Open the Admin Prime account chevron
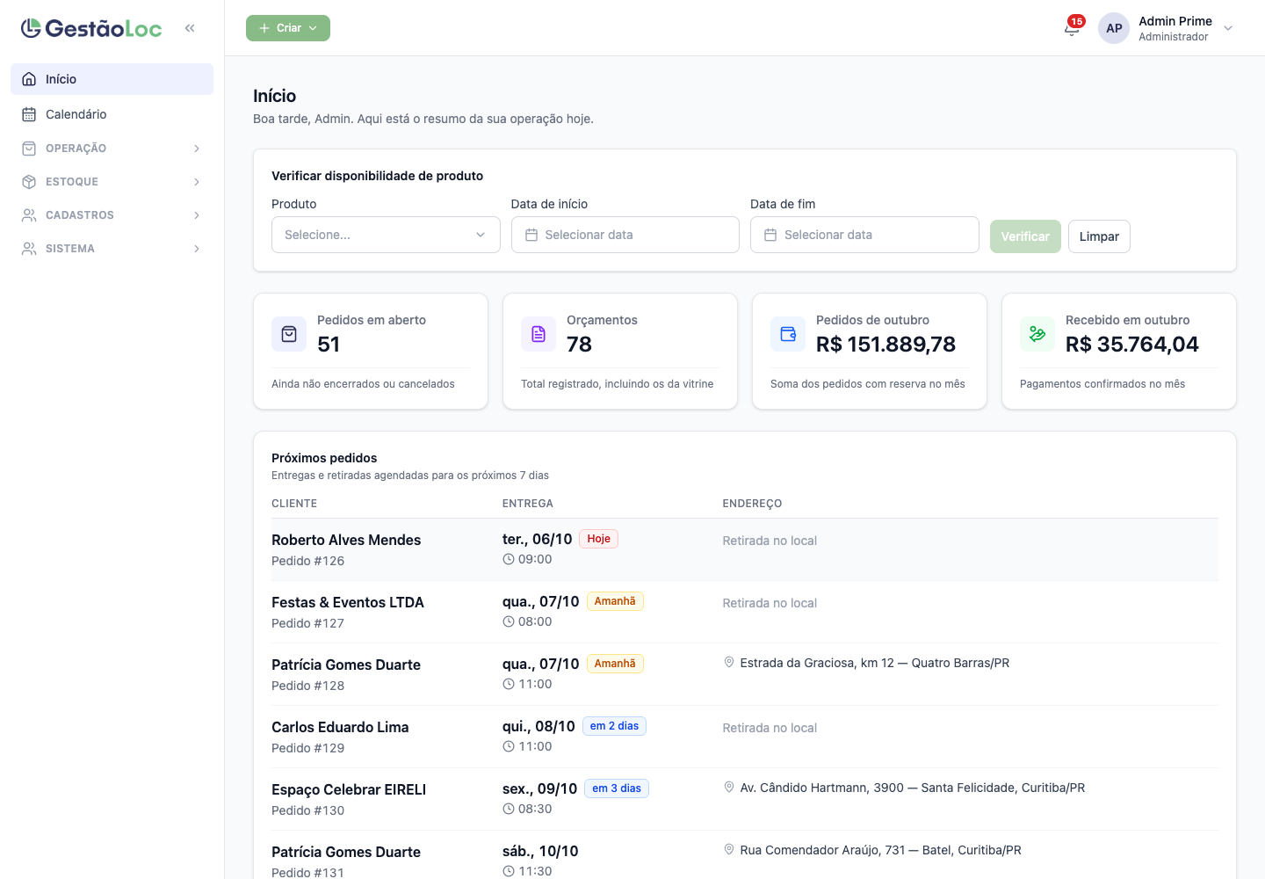 coord(1228,28)
